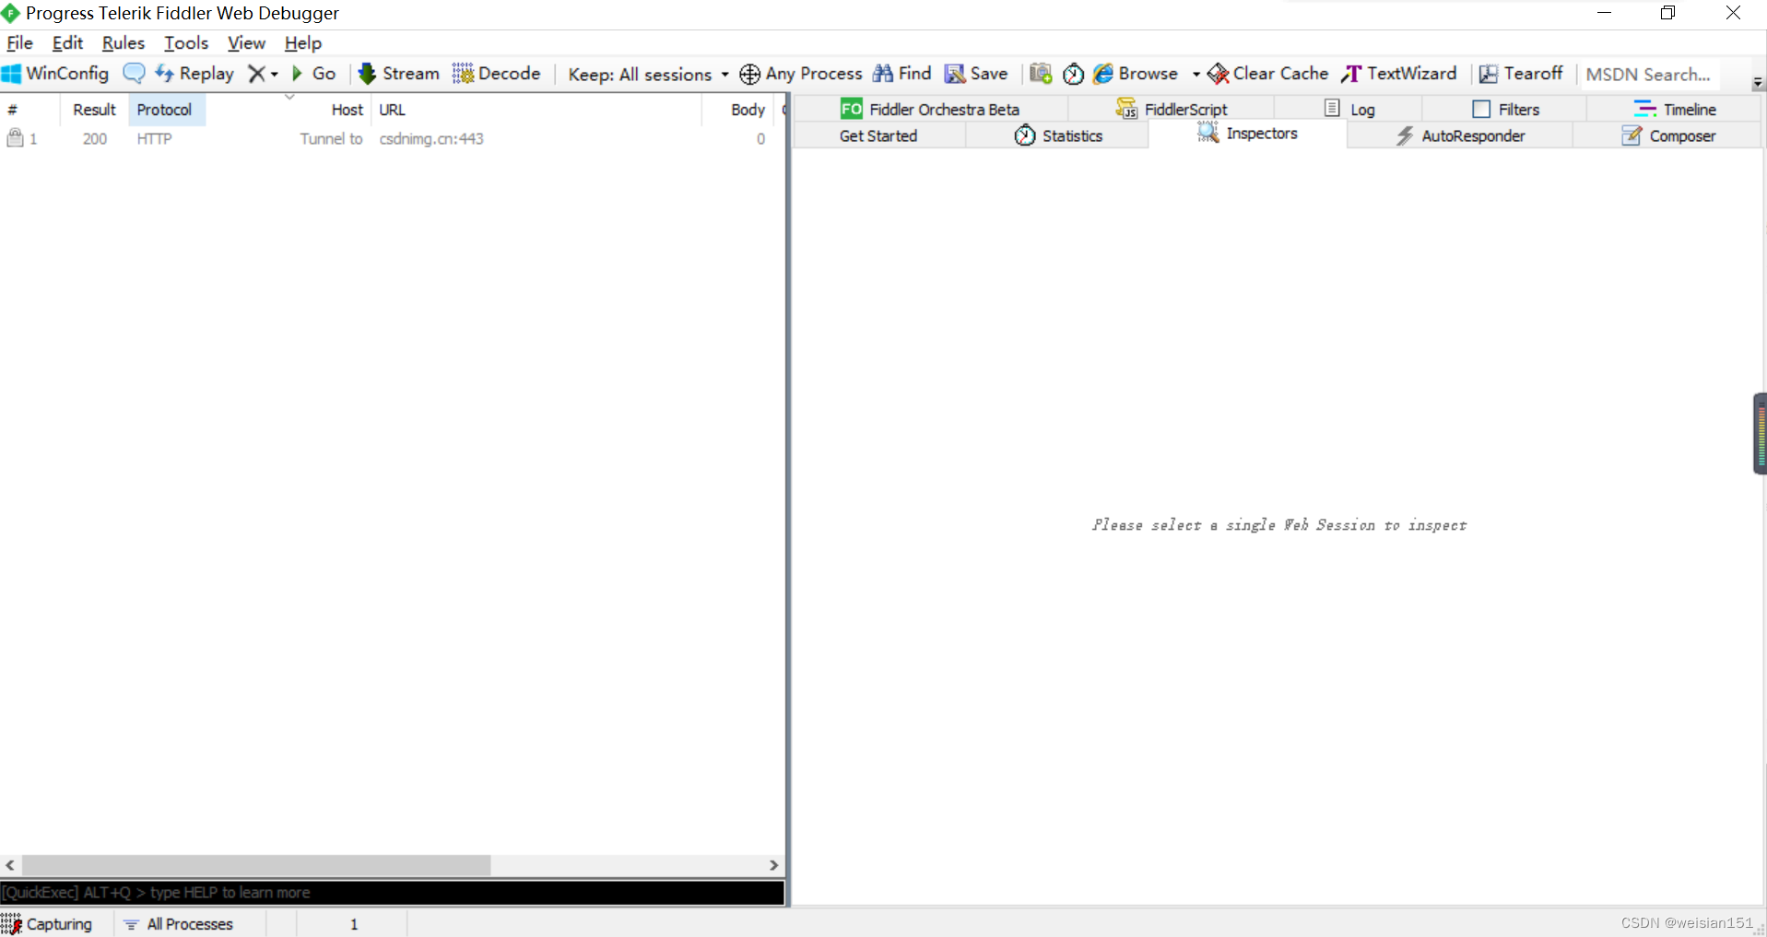The width and height of the screenshot is (1767, 937).
Task: Switch to the Statistics tab
Action: click(1057, 136)
